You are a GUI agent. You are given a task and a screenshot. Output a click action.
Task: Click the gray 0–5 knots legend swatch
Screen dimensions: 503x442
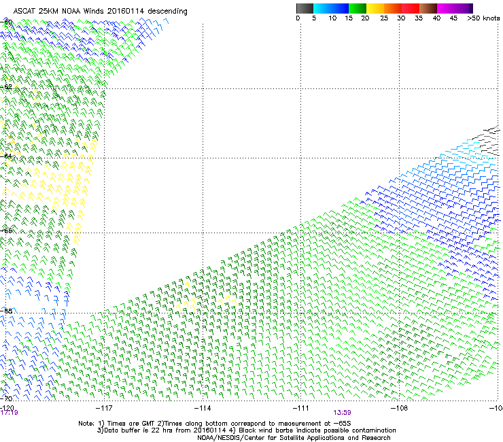(305, 8)
